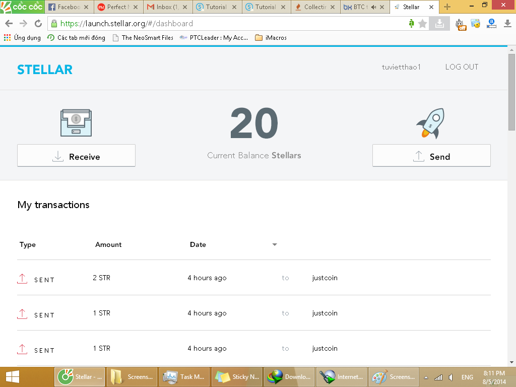Click the Receive button
516x387 pixels.
click(x=77, y=155)
